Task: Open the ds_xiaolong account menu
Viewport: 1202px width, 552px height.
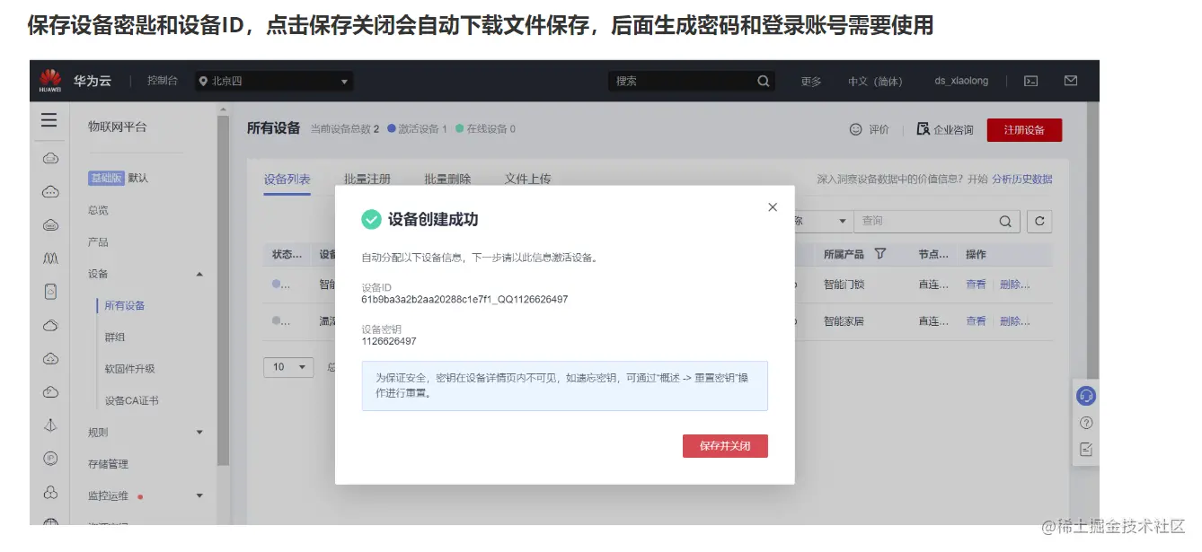Action: [x=961, y=81]
